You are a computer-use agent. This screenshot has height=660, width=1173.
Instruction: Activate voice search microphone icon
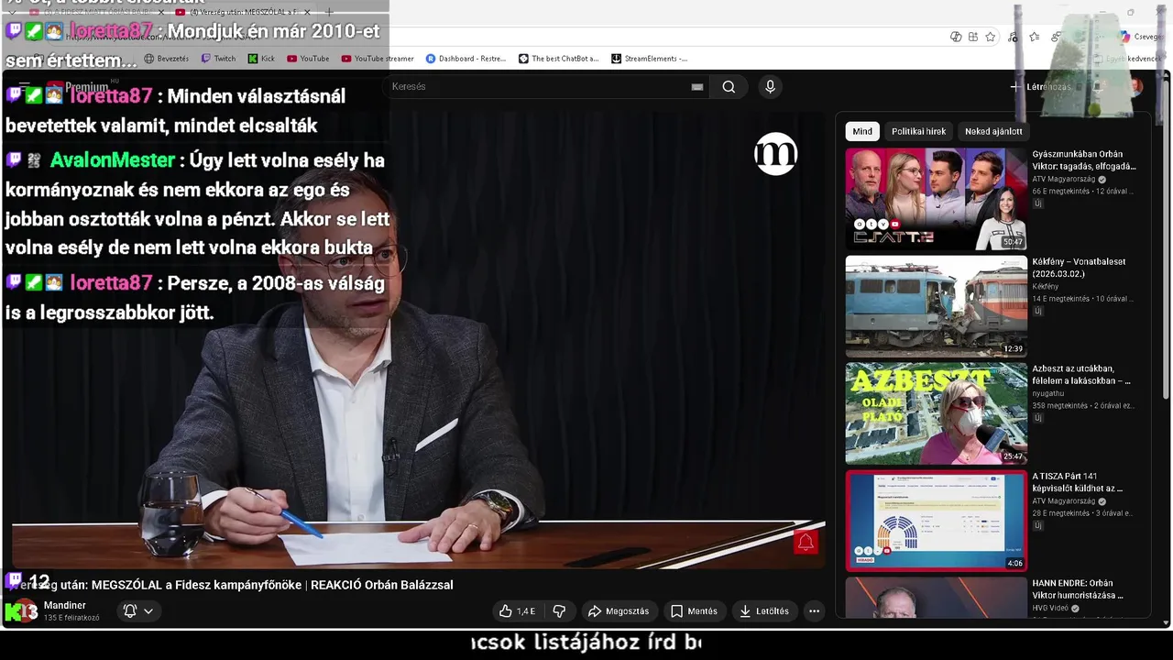[x=770, y=87]
